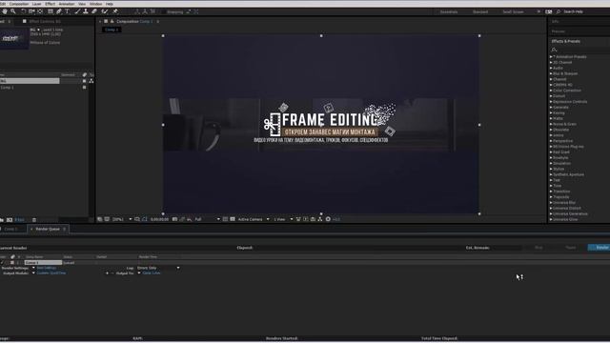610x343 pixels.
Task: Select the Puppet Pin tool
Action: (x=115, y=11)
